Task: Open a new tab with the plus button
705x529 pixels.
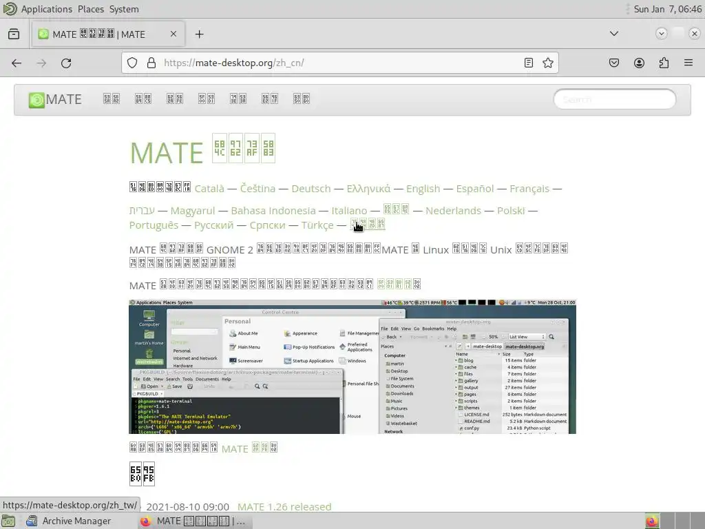Action: click(x=199, y=34)
